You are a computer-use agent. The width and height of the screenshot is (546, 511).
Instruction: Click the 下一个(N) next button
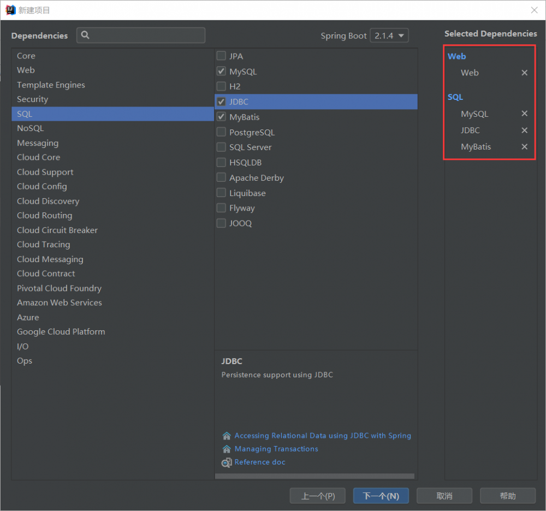pyautogui.click(x=381, y=496)
